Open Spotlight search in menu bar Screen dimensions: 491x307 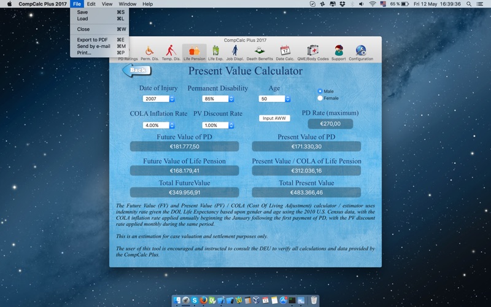coord(469,4)
